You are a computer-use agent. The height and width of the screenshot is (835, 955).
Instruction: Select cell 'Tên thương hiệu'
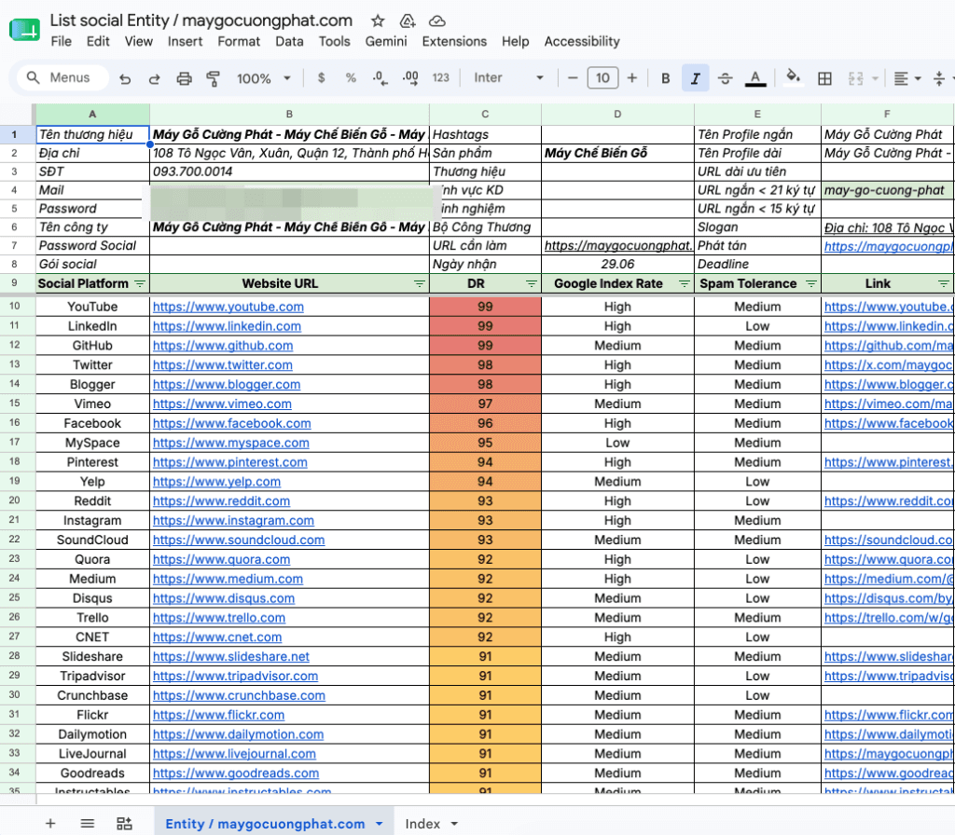coord(92,134)
